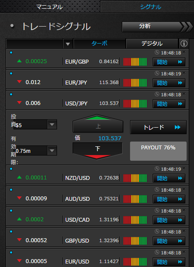This screenshot has height=267, width=194.
Task: Click the red down arrow for EUR/USD
Action: (20, 261)
